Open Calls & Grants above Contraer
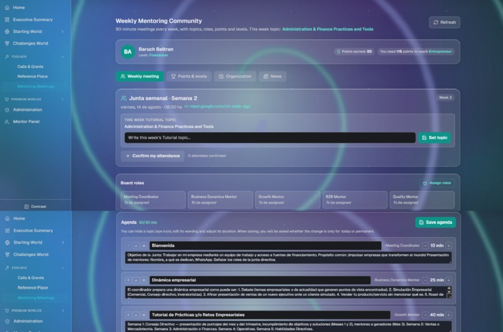This screenshot has height=332, width=503. (x=30, y=67)
